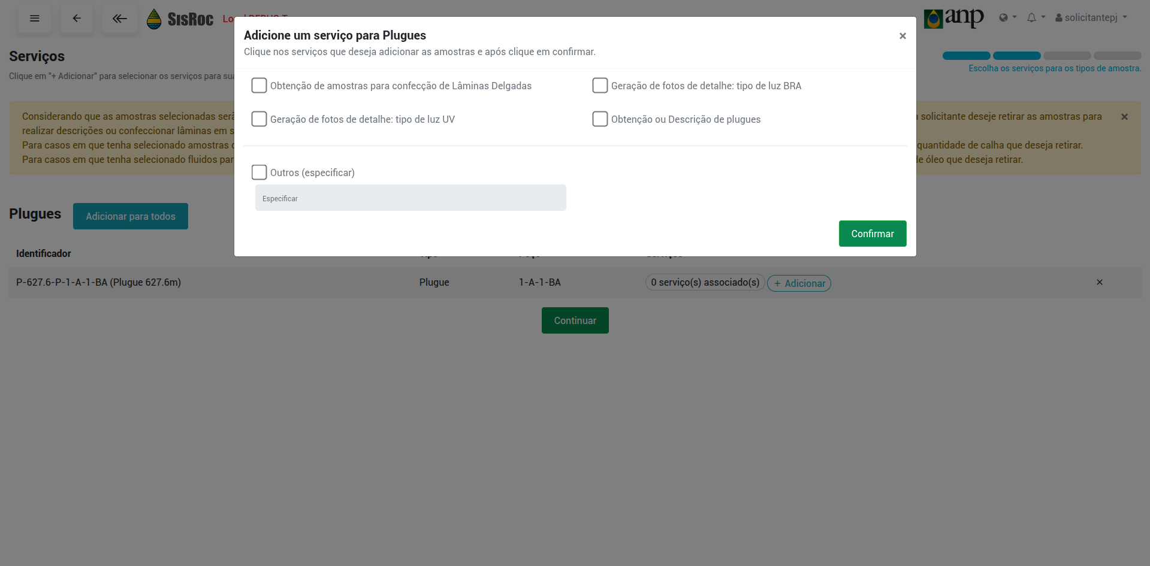Open the notifications bell dropdown
This screenshot has height=566, width=1150.
pos(1036,17)
